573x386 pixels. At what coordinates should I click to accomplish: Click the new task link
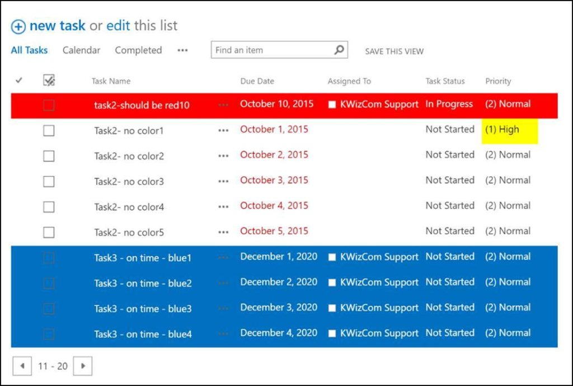pyautogui.click(x=58, y=26)
